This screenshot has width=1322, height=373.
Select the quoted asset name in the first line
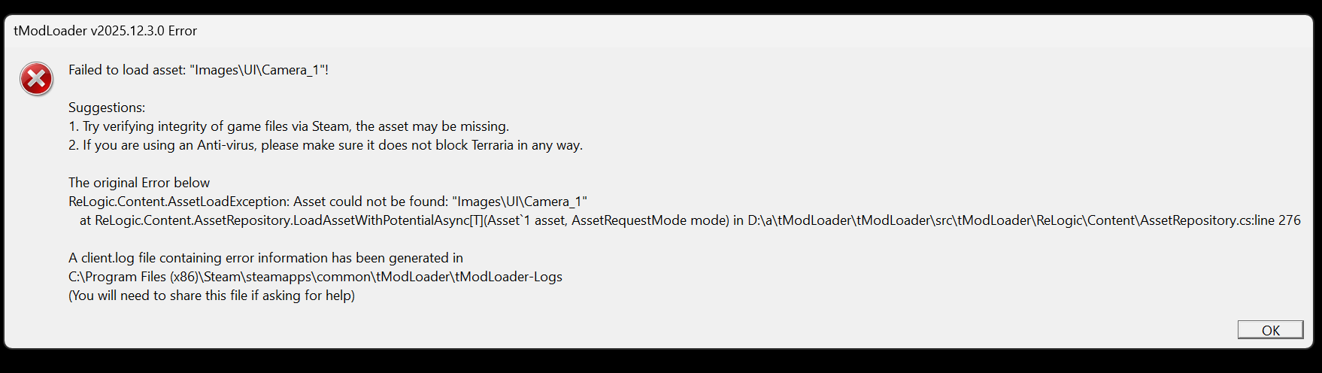(x=258, y=70)
